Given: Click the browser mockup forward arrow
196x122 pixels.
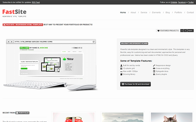Looking at the screenshot, I should pos(11,42).
